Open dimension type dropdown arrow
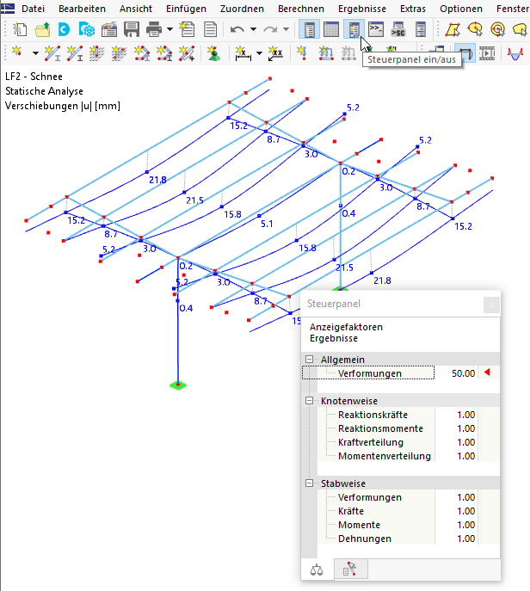 click(x=259, y=53)
